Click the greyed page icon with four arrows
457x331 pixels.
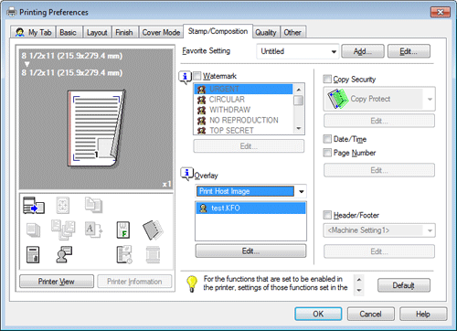pos(63,205)
